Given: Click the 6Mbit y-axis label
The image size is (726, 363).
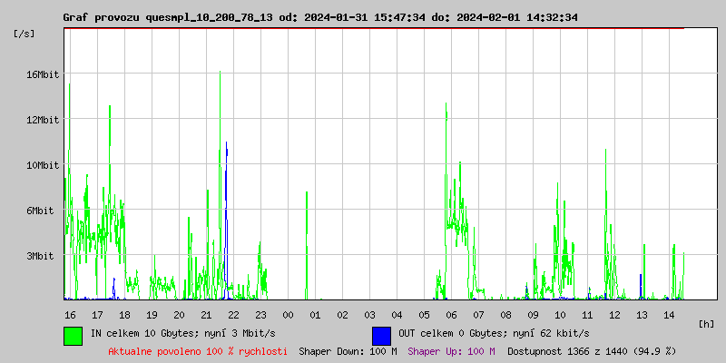Looking at the screenshot, I should (x=40, y=211).
